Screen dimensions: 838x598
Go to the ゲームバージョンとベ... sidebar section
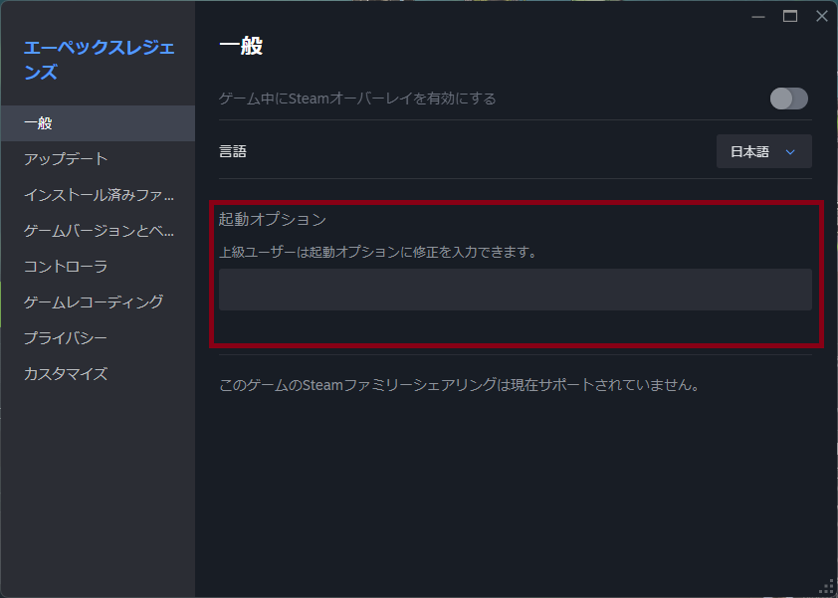click(x=99, y=231)
